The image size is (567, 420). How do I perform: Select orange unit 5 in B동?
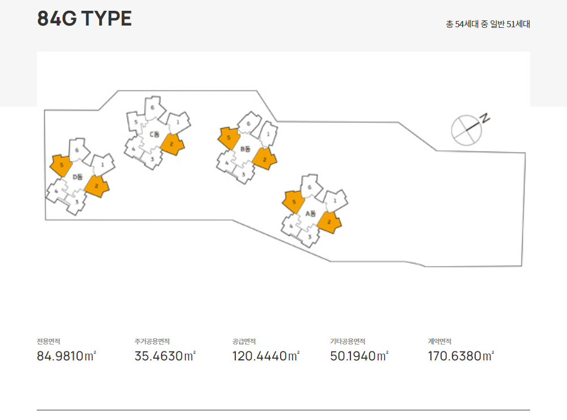point(229,138)
